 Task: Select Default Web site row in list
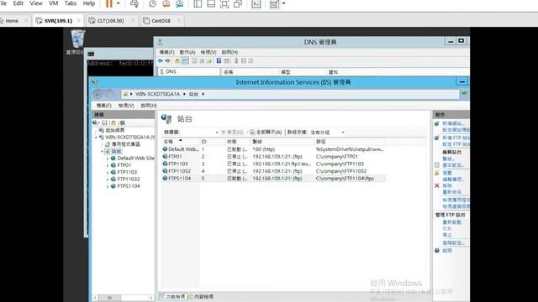pyautogui.click(x=273, y=149)
